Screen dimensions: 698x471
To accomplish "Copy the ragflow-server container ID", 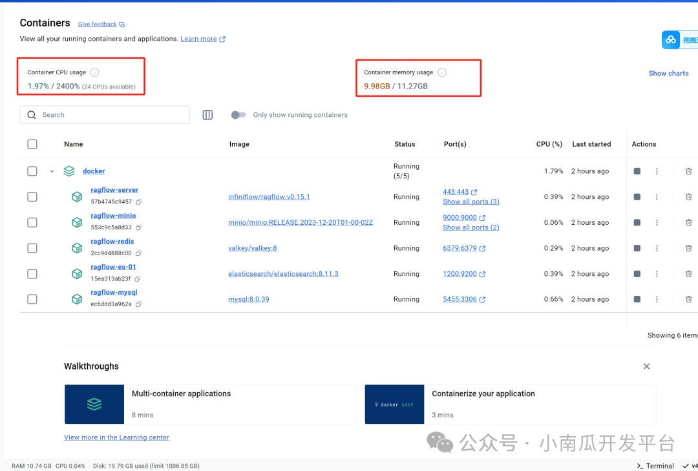I will (139, 202).
